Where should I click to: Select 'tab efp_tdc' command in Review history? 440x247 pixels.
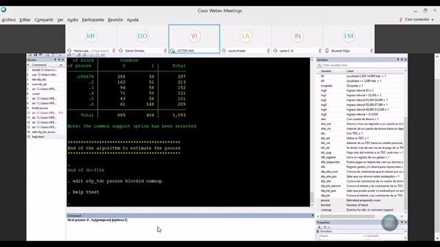[46, 80]
